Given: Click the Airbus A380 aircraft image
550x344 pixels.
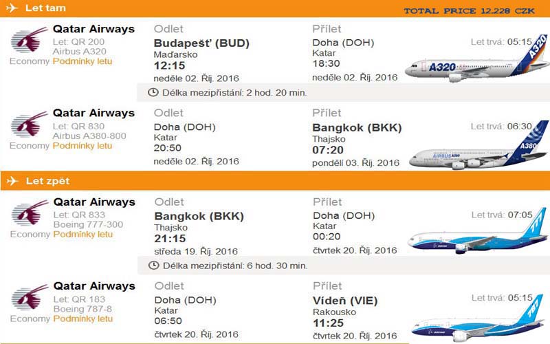Looking at the screenshot, I should click(x=478, y=146).
